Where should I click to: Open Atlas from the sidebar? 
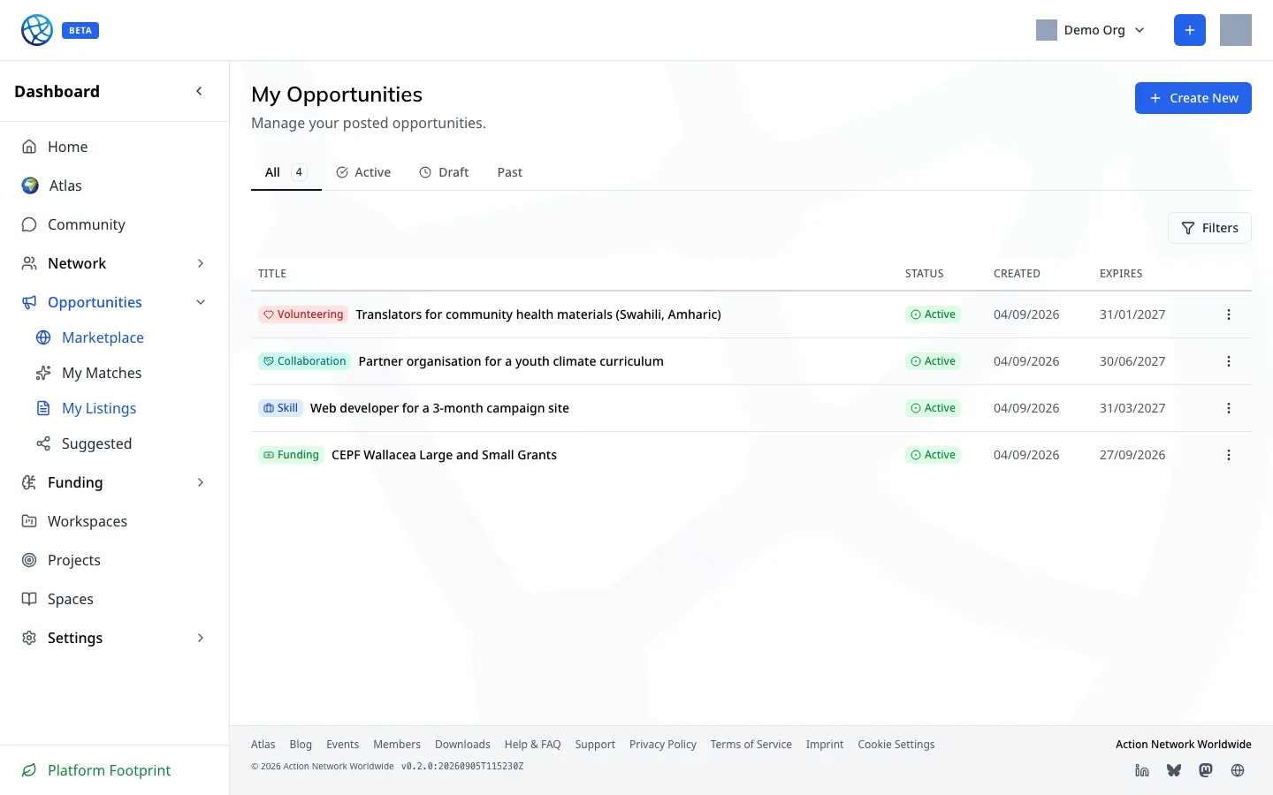click(x=115, y=185)
